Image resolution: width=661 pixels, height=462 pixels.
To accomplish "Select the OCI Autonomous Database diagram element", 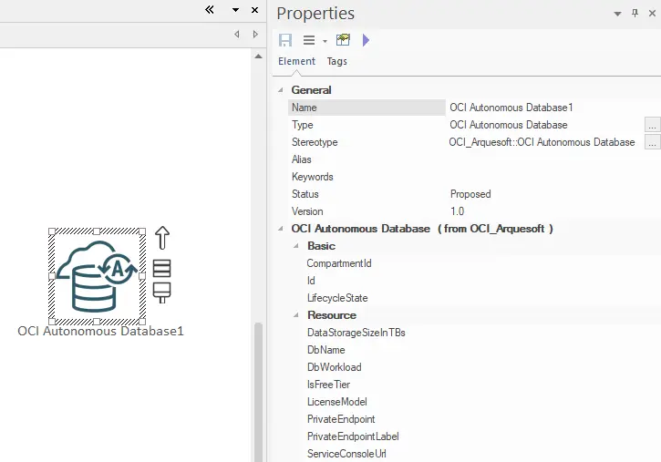I will pos(96,277).
